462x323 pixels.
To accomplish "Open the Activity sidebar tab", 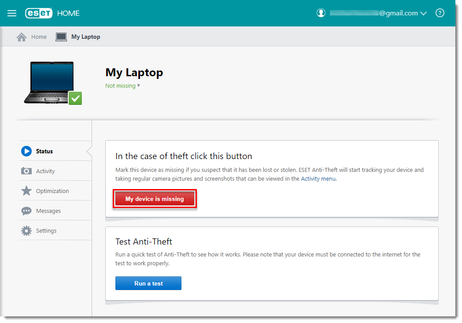I will click(x=55, y=171).
